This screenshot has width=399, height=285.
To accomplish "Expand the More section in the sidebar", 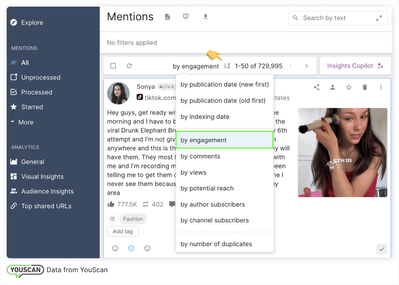I will 25,122.
